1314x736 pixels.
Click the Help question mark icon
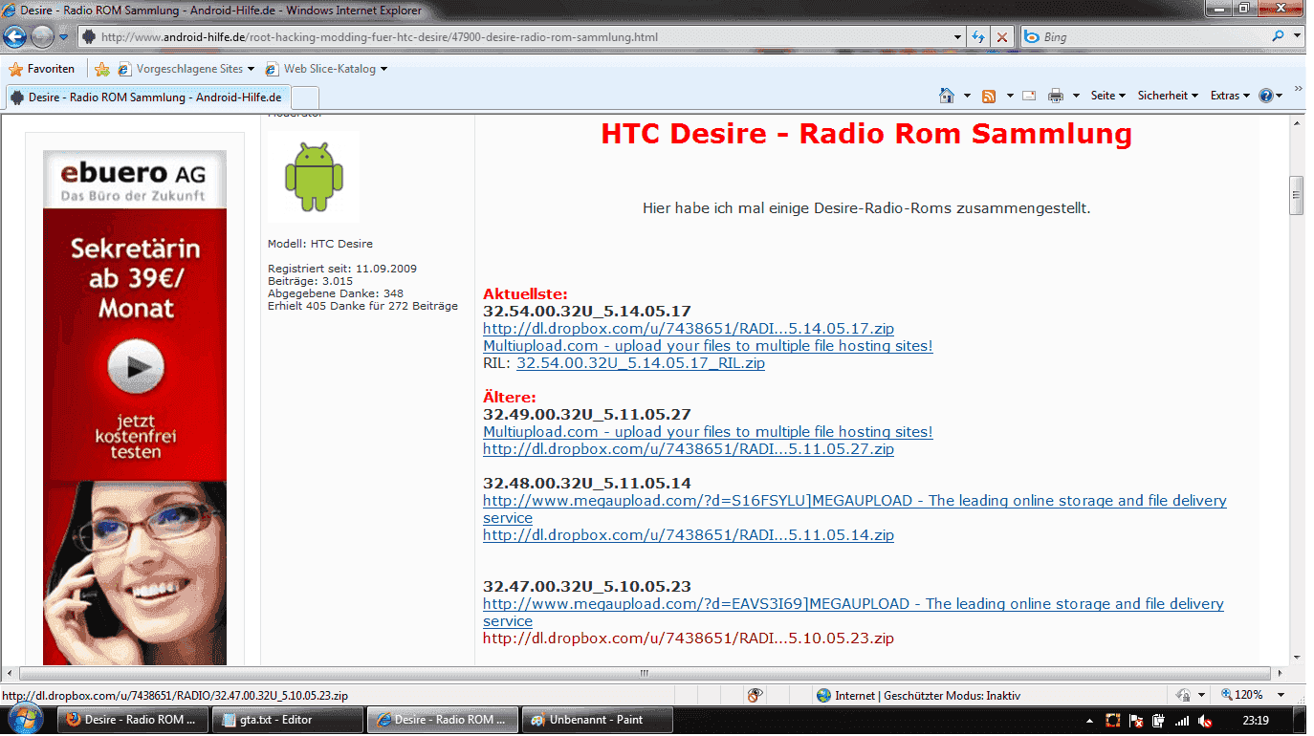pyautogui.click(x=1266, y=96)
